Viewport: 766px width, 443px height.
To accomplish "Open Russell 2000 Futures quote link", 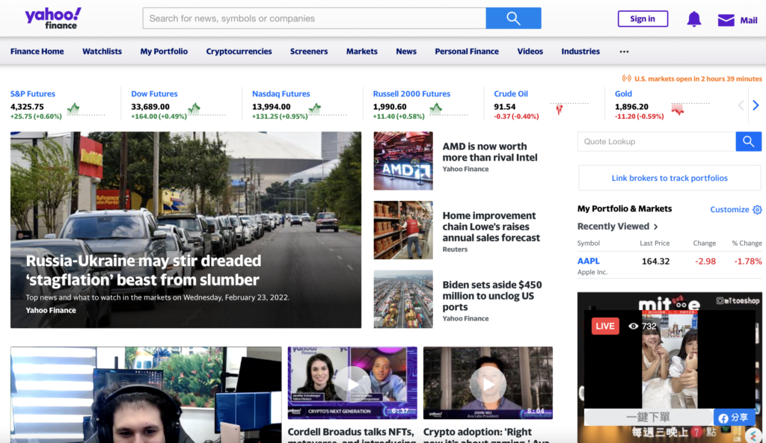I will click(411, 93).
